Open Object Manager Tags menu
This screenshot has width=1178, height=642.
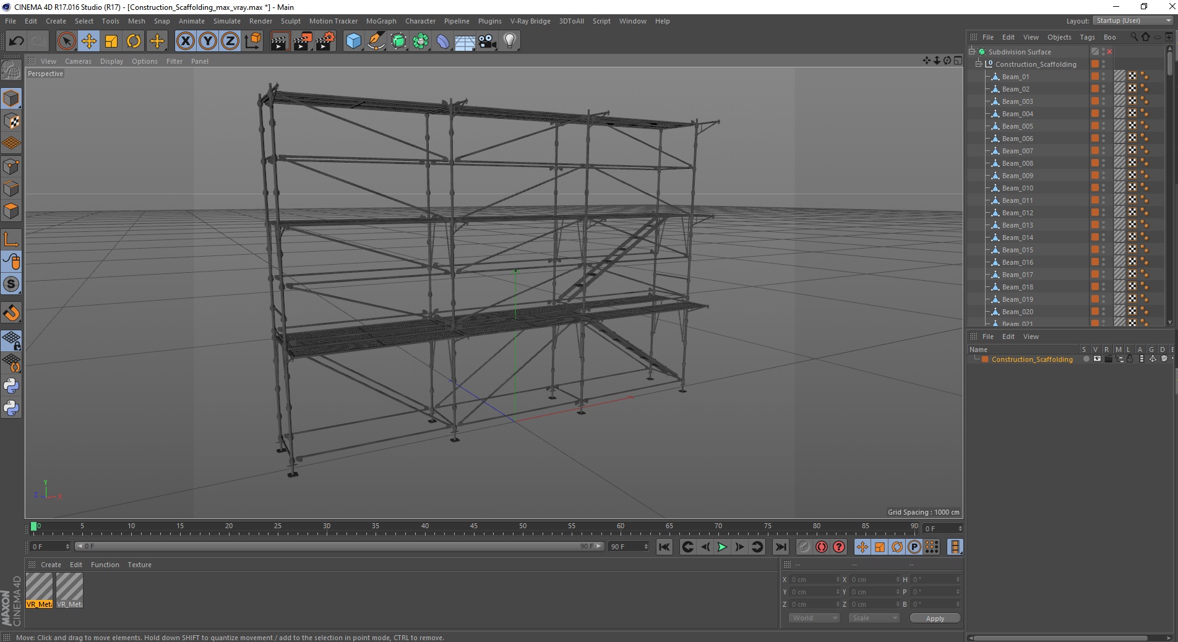pyautogui.click(x=1087, y=37)
